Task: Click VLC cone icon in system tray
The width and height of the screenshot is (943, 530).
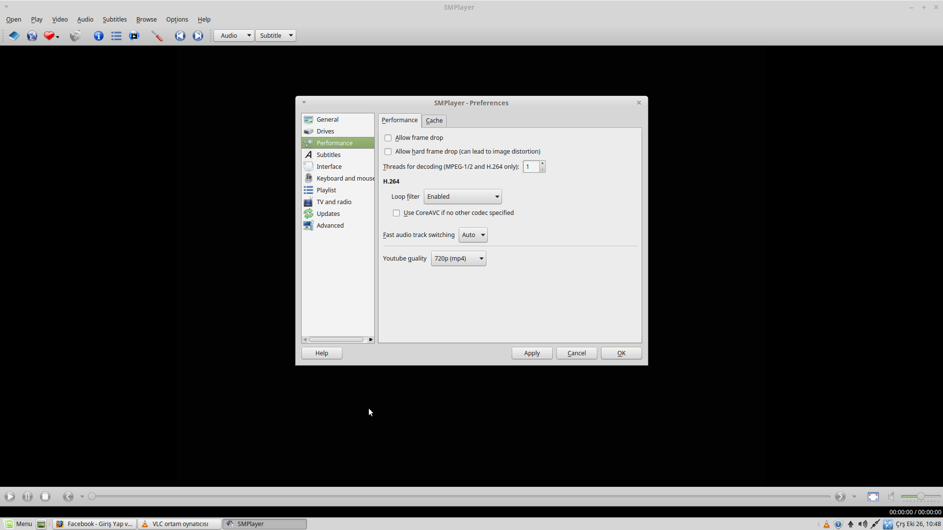Action: click(827, 524)
